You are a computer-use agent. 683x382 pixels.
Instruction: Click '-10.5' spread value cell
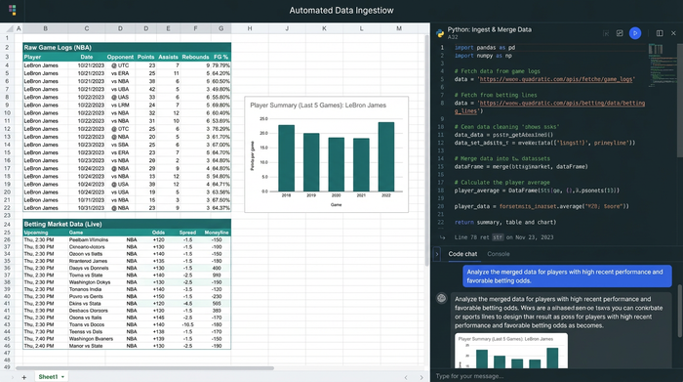[187, 324]
